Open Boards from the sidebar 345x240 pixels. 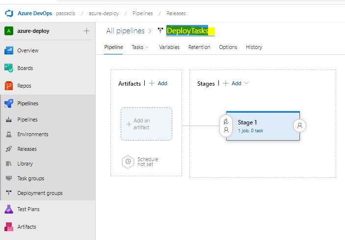click(x=25, y=68)
